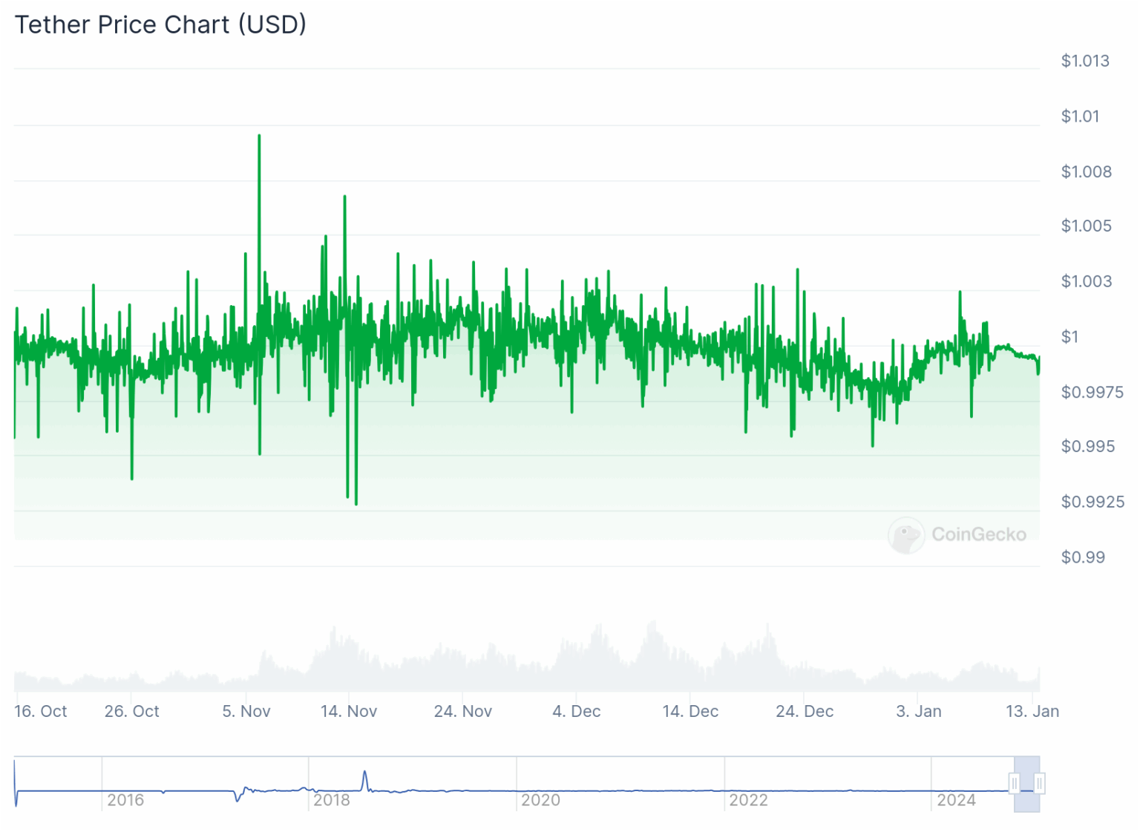Viewport: 1140px width, 832px height.
Task: Click the CoinGecko watermark text
Action: click(978, 534)
